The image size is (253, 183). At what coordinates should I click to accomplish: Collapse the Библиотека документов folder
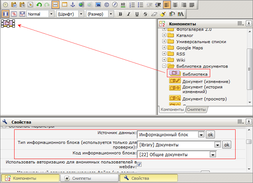164,66
